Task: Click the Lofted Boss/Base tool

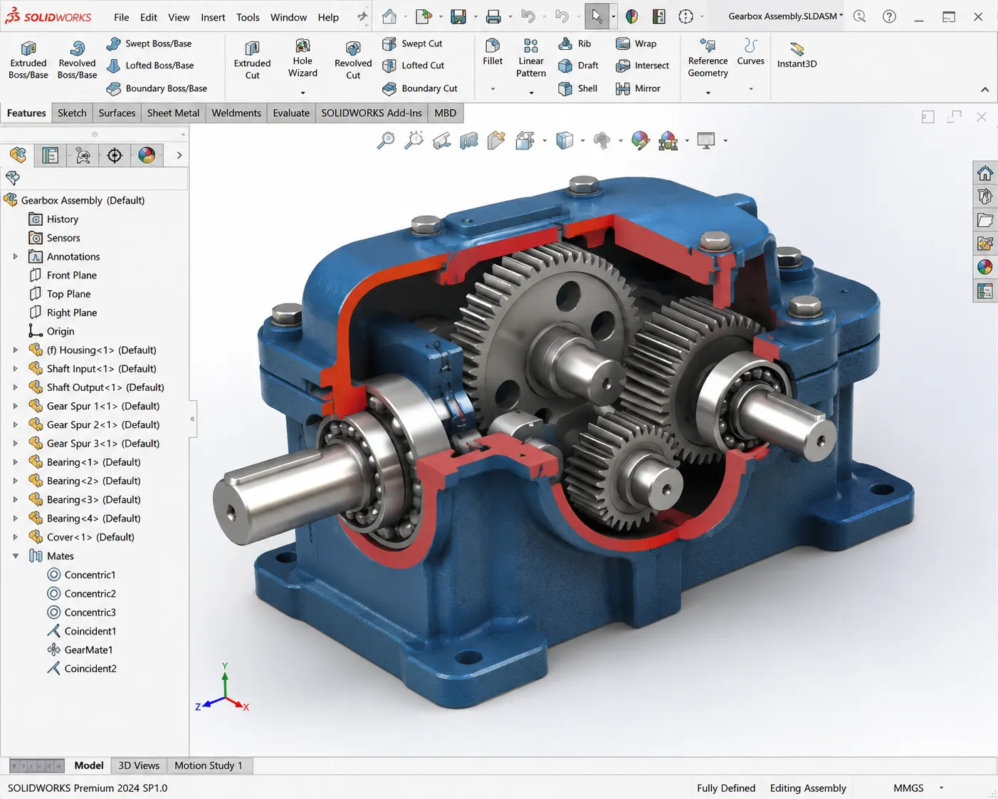Action: pos(150,66)
